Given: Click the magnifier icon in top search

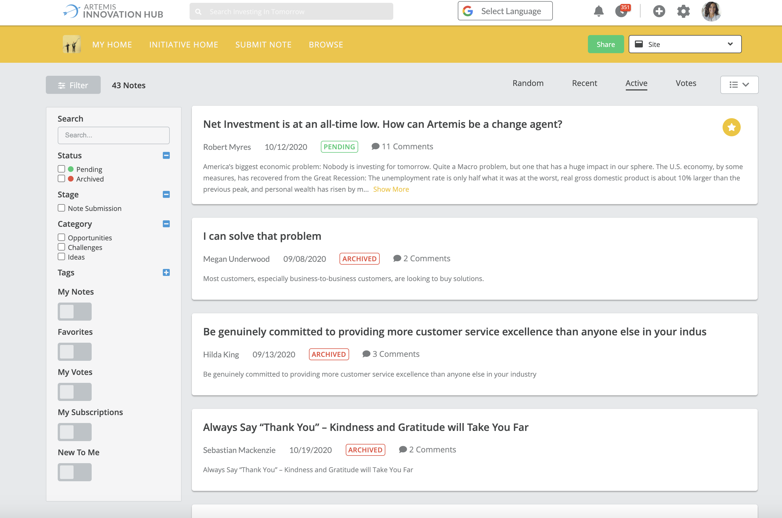Looking at the screenshot, I should tap(198, 12).
